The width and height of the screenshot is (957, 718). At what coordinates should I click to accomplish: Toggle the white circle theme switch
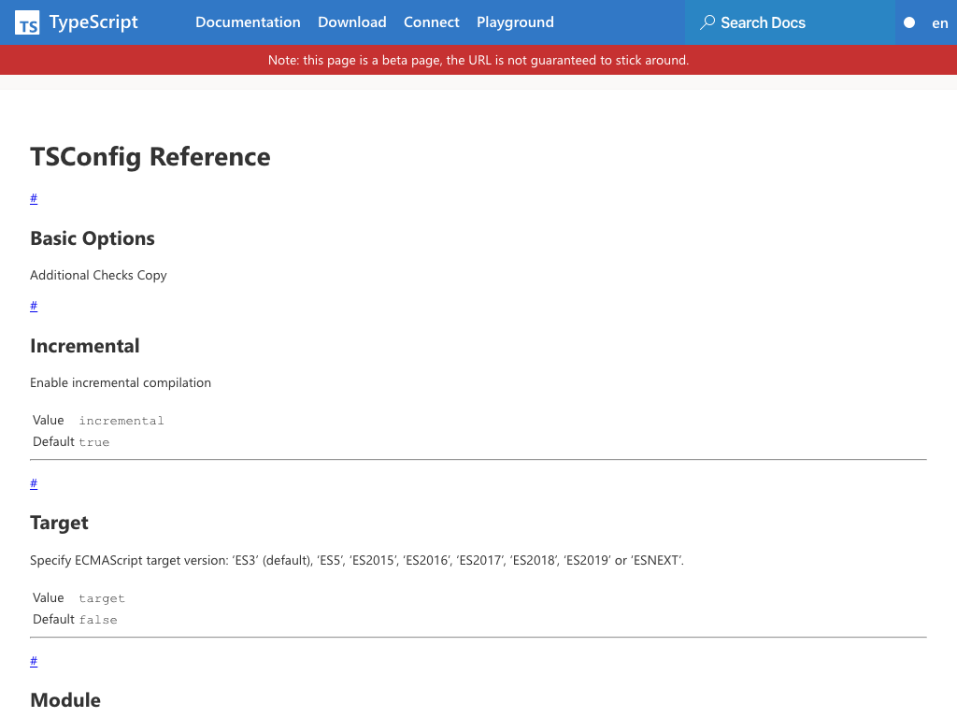[909, 22]
